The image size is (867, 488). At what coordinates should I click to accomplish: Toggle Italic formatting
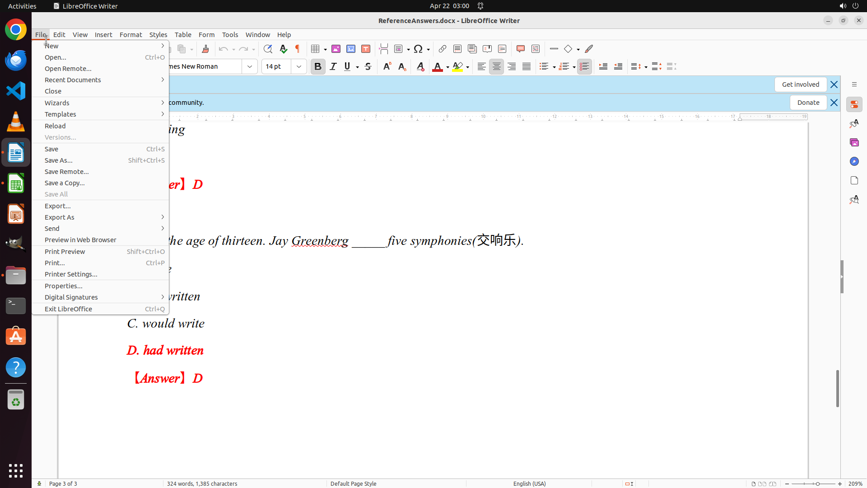point(333,66)
